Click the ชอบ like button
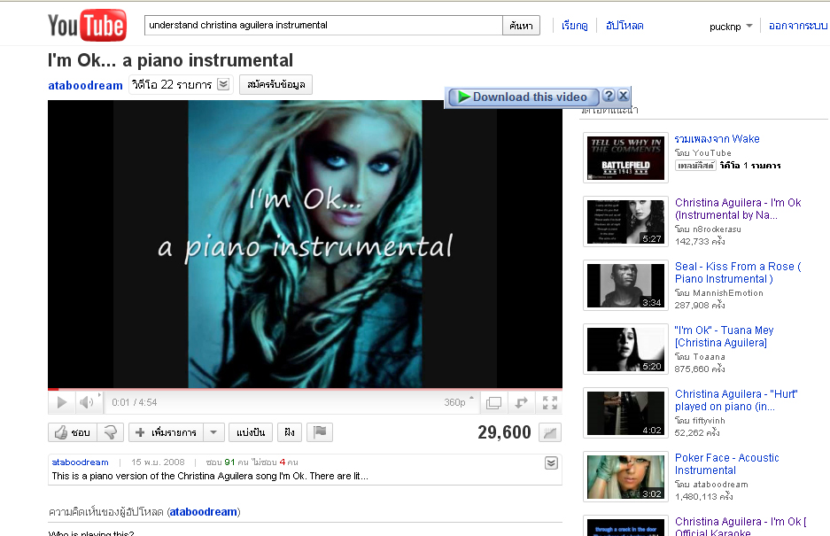This screenshot has height=536, width=830. (73, 432)
